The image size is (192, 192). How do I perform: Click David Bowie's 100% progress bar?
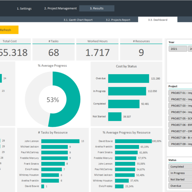pyautogui.click(x=133, y=141)
